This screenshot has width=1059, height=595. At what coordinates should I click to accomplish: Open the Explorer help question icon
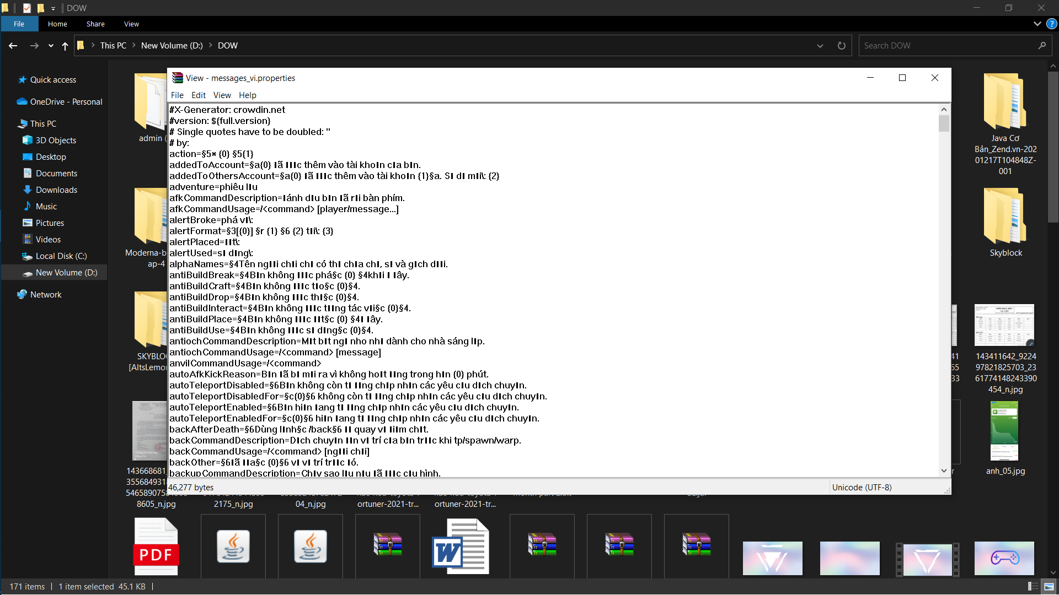[x=1052, y=24]
